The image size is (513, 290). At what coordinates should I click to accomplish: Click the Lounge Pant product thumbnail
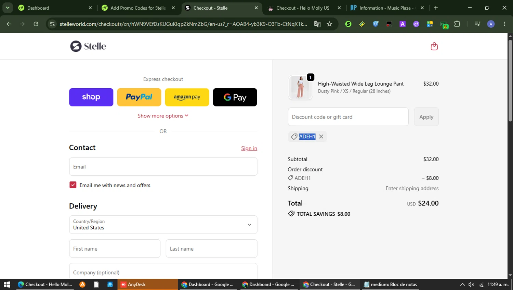point(300,87)
